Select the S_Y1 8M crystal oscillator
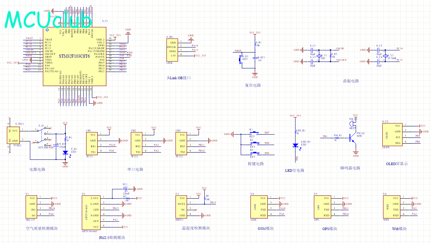Image resolution: width=431 pixels, height=244 pixels. point(319,56)
